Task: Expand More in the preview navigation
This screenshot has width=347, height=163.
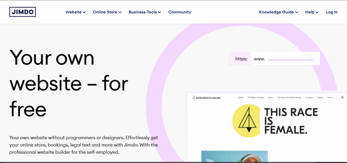Action: click(331, 98)
